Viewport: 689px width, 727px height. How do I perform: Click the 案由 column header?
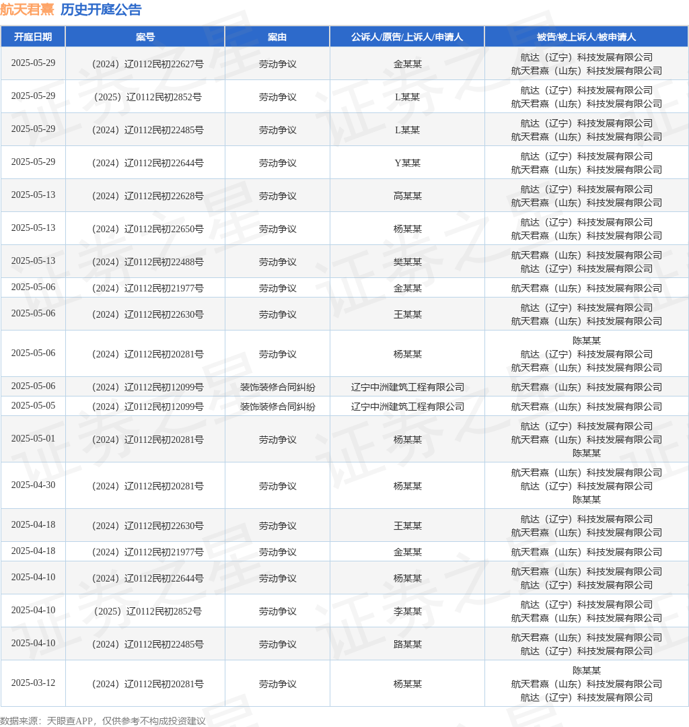tap(277, 36)
